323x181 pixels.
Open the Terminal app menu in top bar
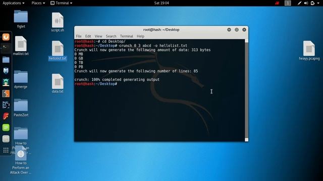(61, 3)
